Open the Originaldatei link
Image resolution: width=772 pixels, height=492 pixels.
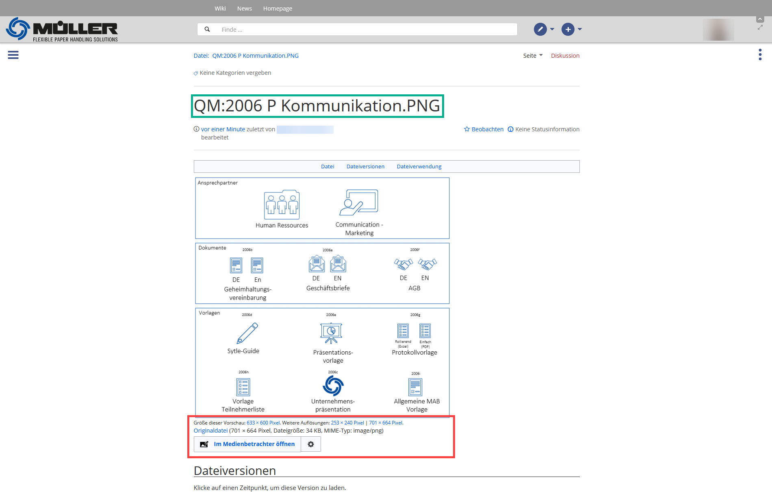click(x=210, y=431)
